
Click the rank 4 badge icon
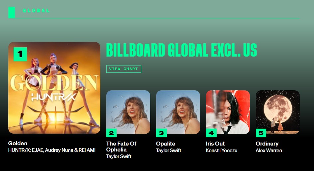click(211, 133)
